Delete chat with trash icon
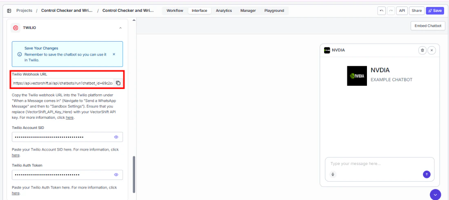The image size is (449, 200). tap(422, 50)
